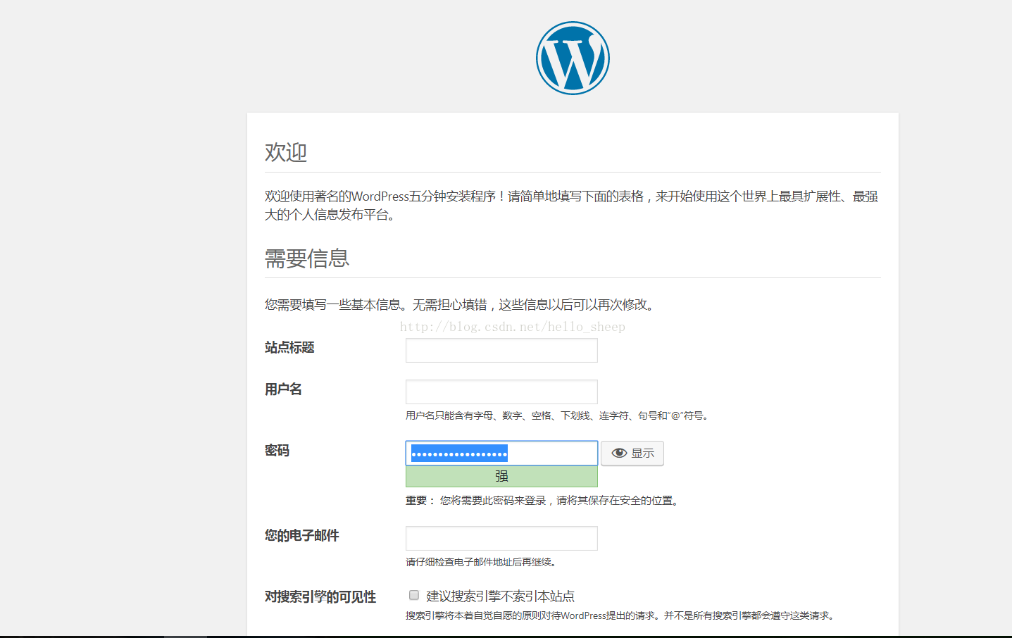1012x638 pixels.
Task: Enable the 建议搜索引擎不索引本站点 checkbox
Action: click(414, 595)
